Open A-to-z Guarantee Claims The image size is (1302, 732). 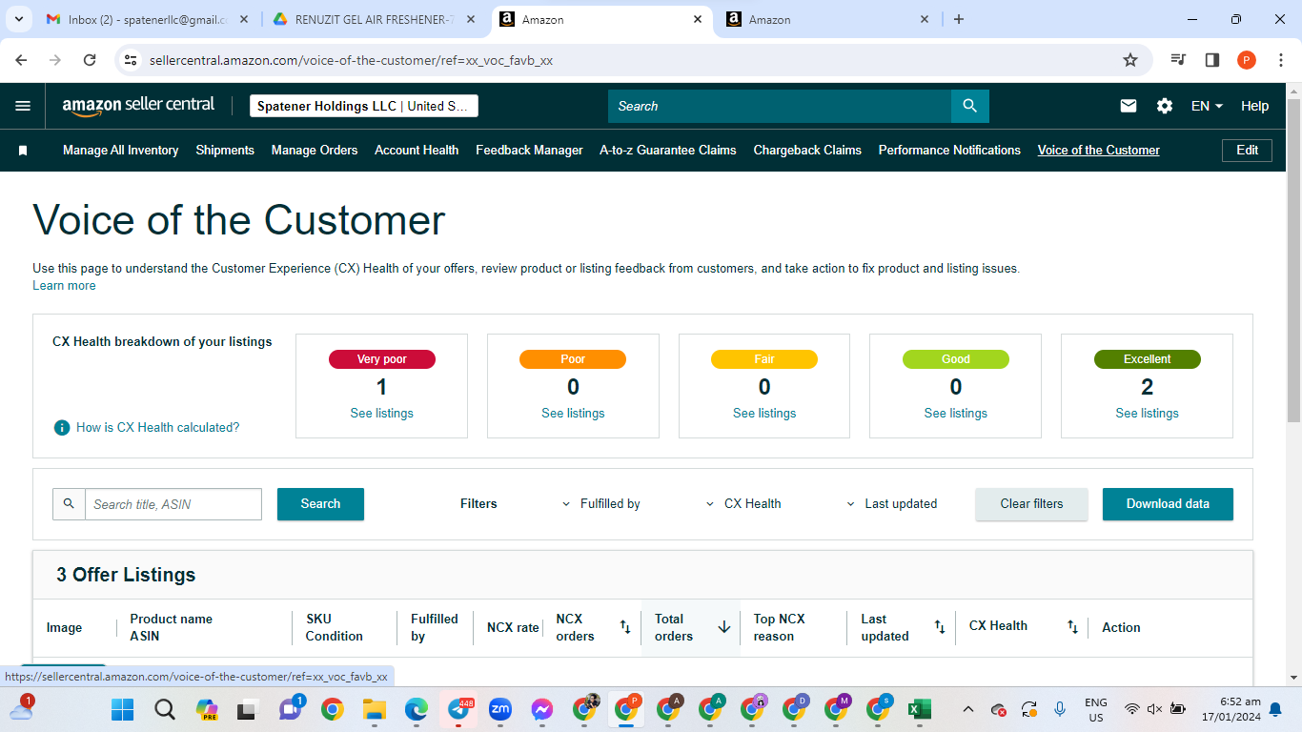coord(668,151)
